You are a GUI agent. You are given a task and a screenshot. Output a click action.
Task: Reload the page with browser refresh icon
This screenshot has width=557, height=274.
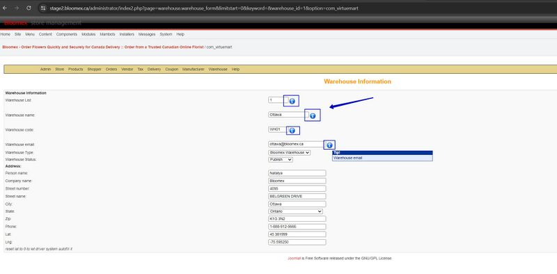[x=29, y=8]
